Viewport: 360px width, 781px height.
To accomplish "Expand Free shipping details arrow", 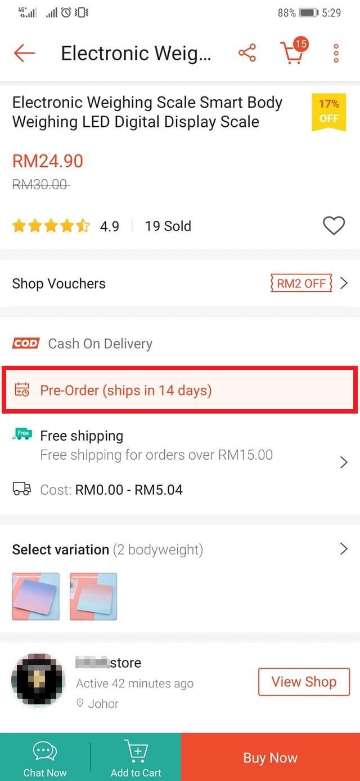I will coord(344,463).
